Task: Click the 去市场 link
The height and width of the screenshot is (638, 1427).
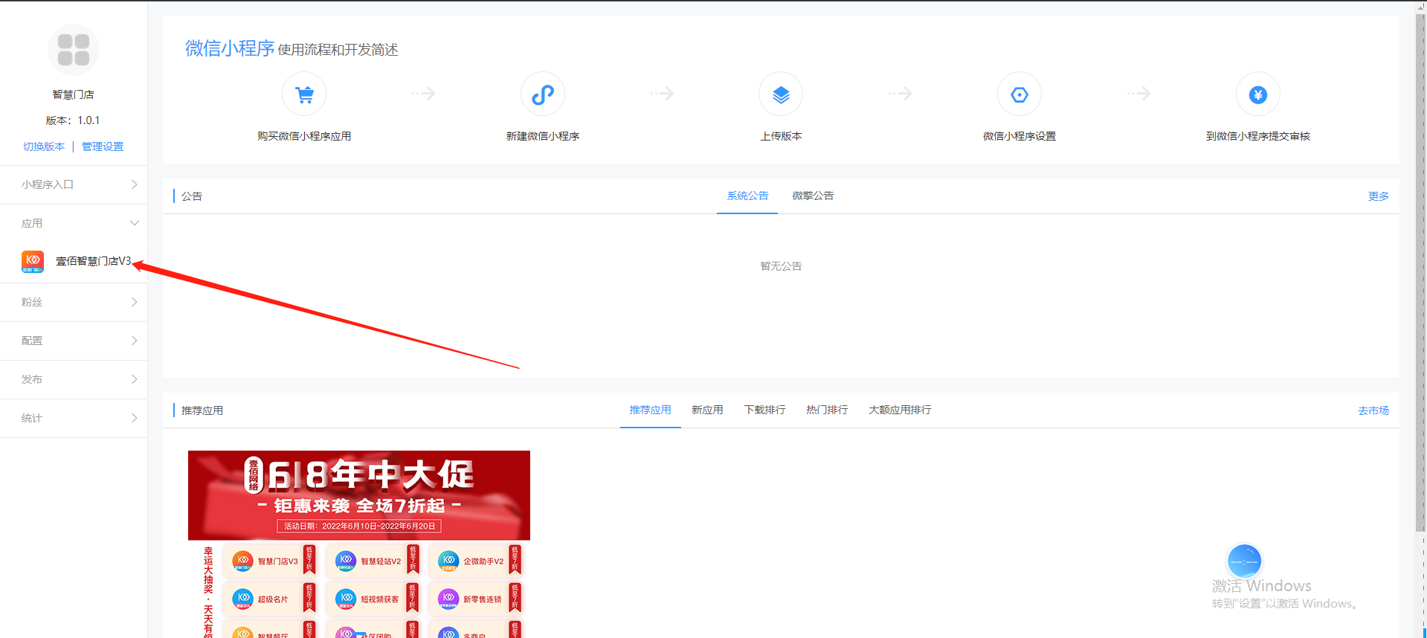Action: 1373,410
